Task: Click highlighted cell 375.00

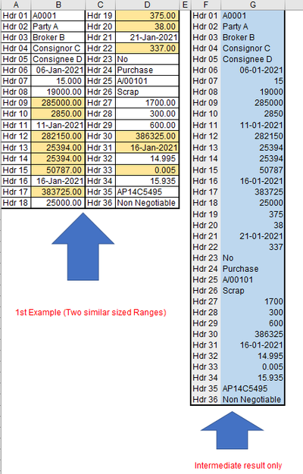Action: click(x=147, y=16)
